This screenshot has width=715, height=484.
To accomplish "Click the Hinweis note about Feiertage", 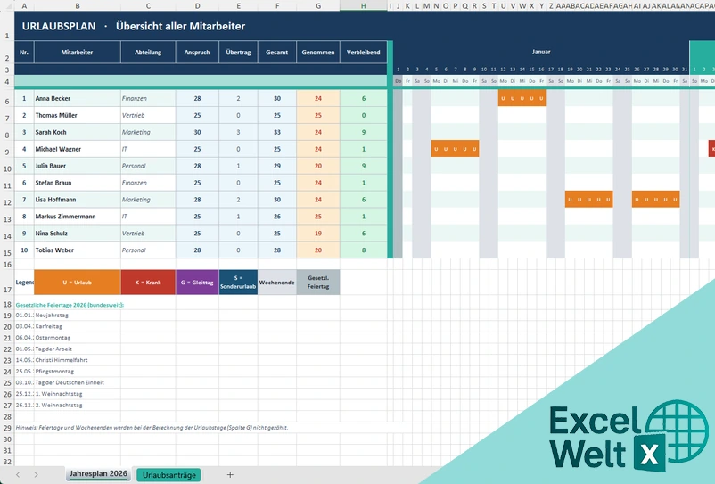I will point(152,428).
